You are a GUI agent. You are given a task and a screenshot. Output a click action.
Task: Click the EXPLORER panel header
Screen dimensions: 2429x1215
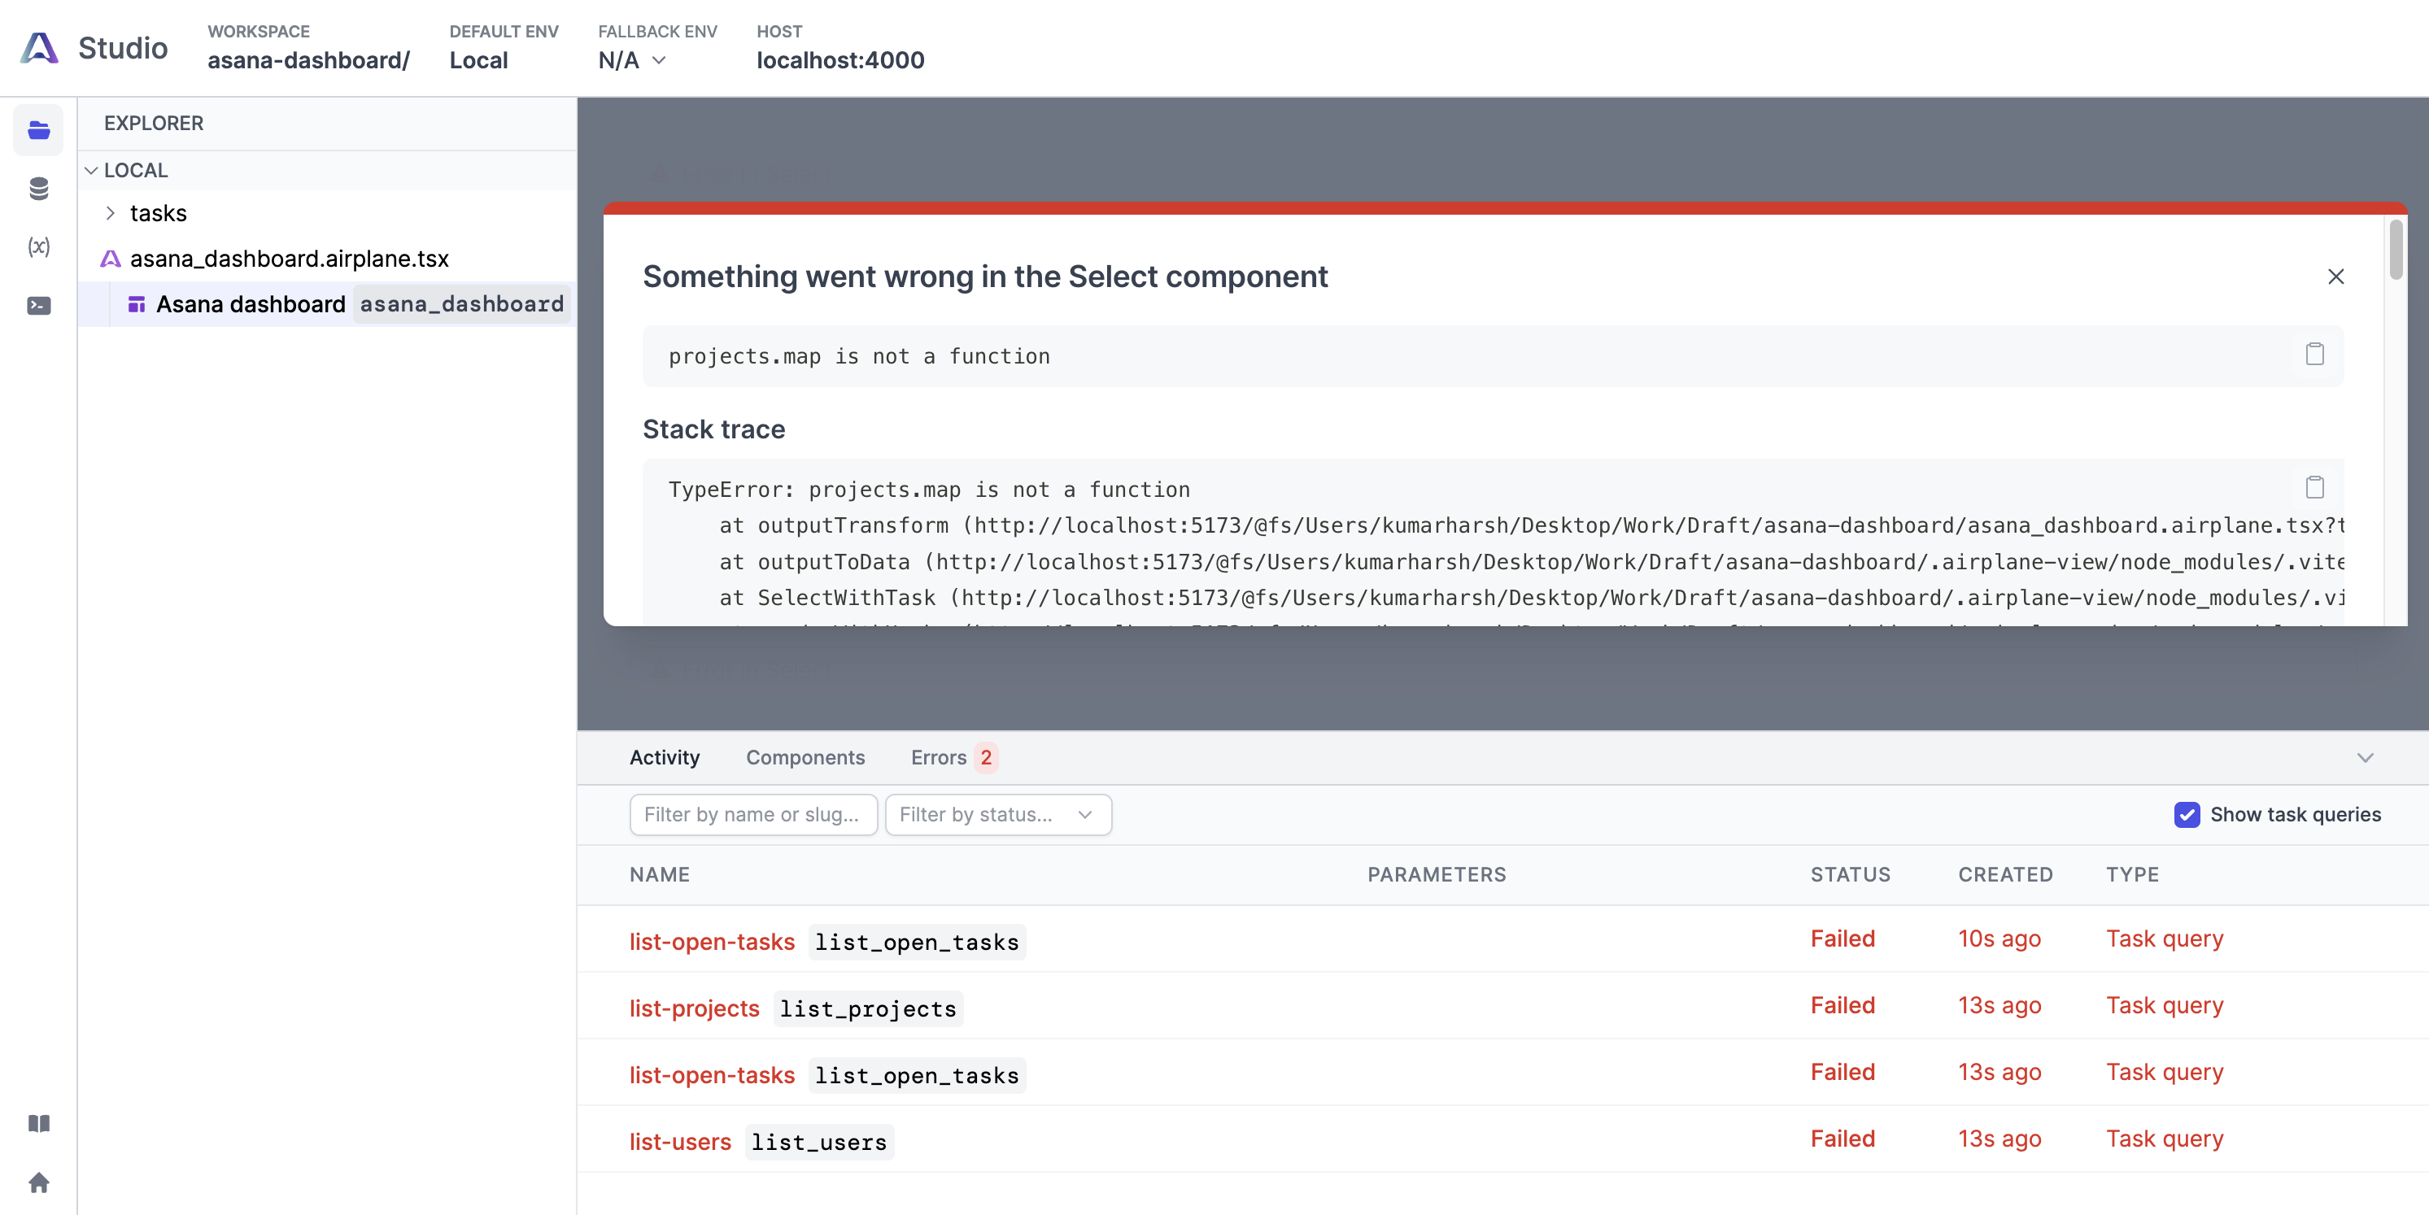coord(154,124)
